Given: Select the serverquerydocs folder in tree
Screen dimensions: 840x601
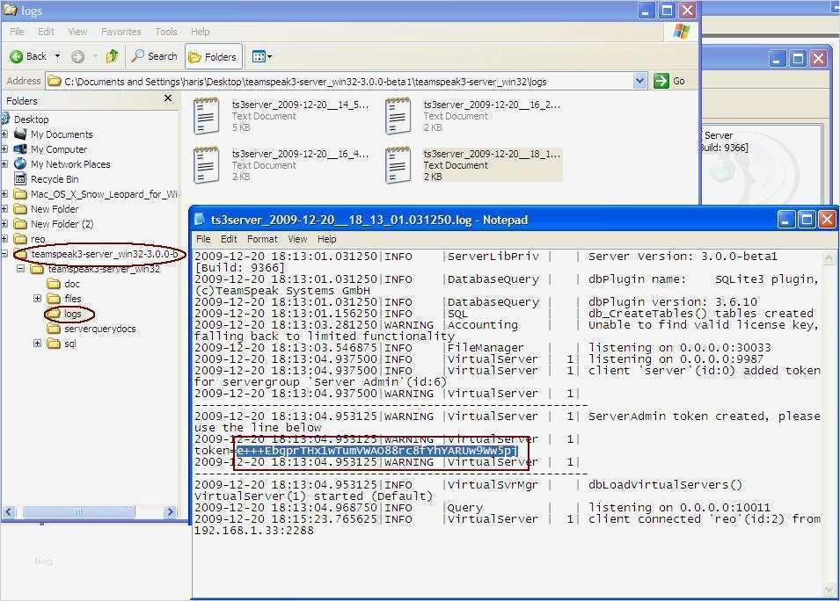Looking at the screenshot, I should pyautogui.click(x=99, y=329).
